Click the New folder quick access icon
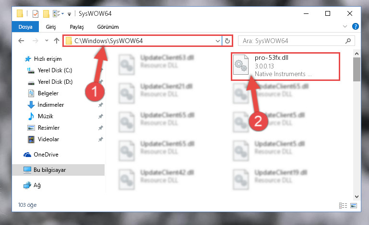 pos(46,14)
